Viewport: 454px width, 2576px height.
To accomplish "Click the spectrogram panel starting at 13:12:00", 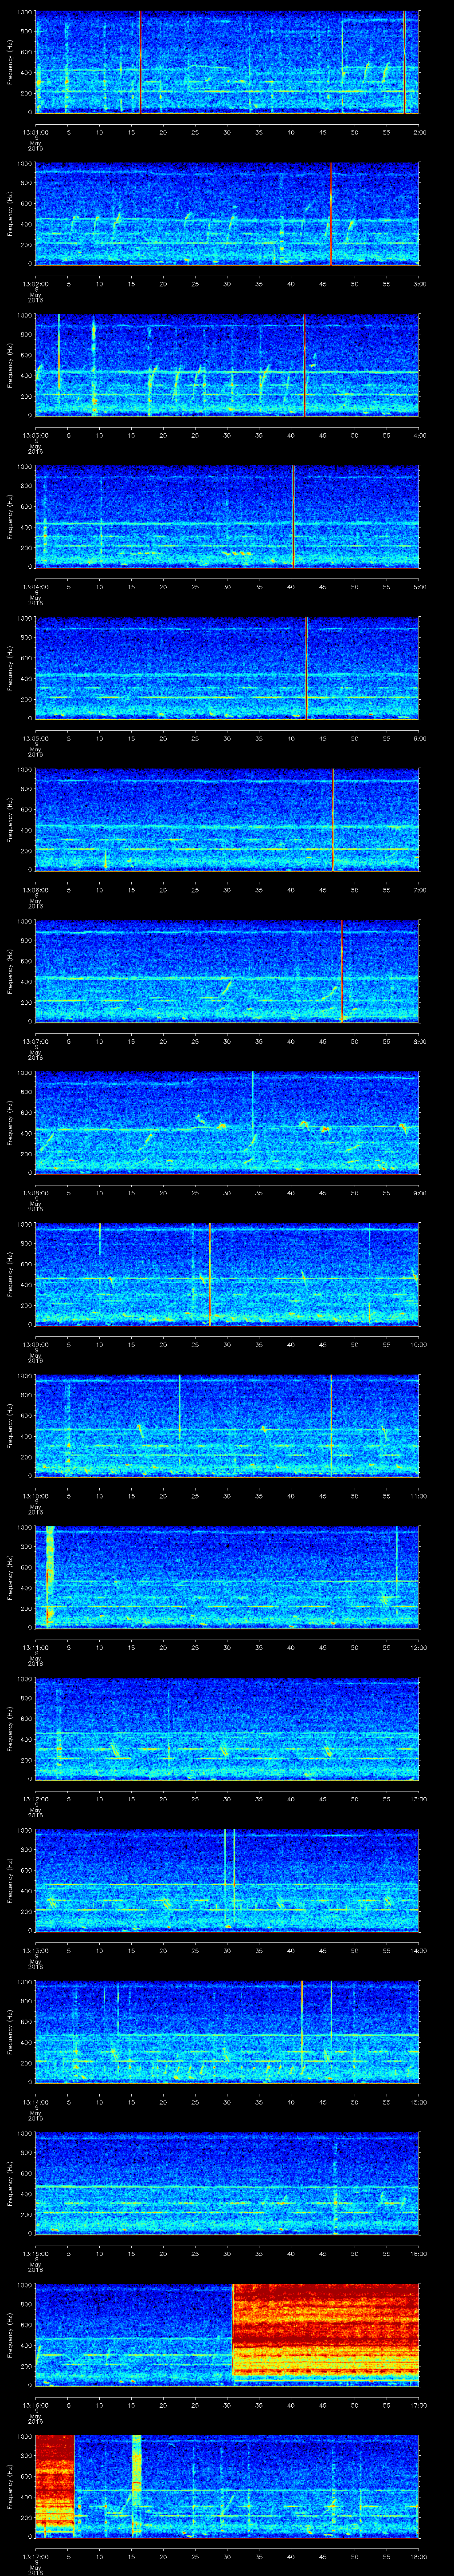I will (x=227, y=1729).
